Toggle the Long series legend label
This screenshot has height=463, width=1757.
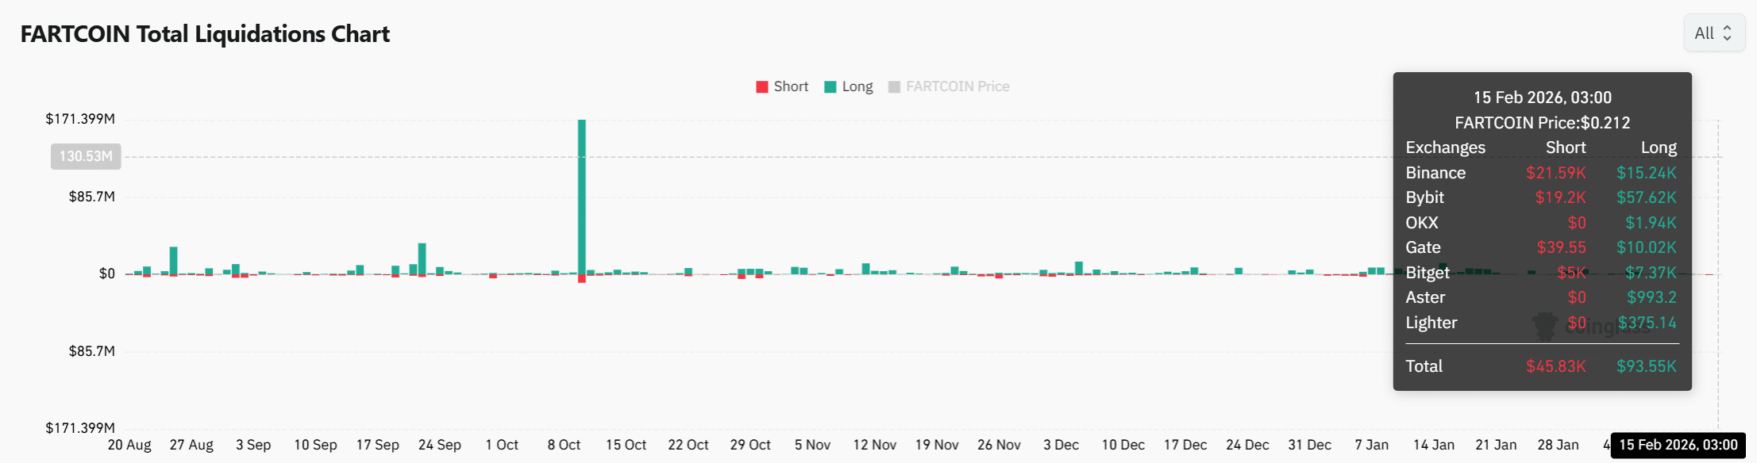point(857,87)
